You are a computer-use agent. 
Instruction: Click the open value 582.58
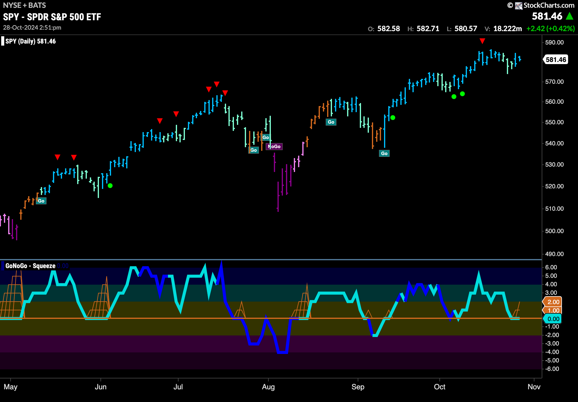pyautogui.click(x=389, y=29)
